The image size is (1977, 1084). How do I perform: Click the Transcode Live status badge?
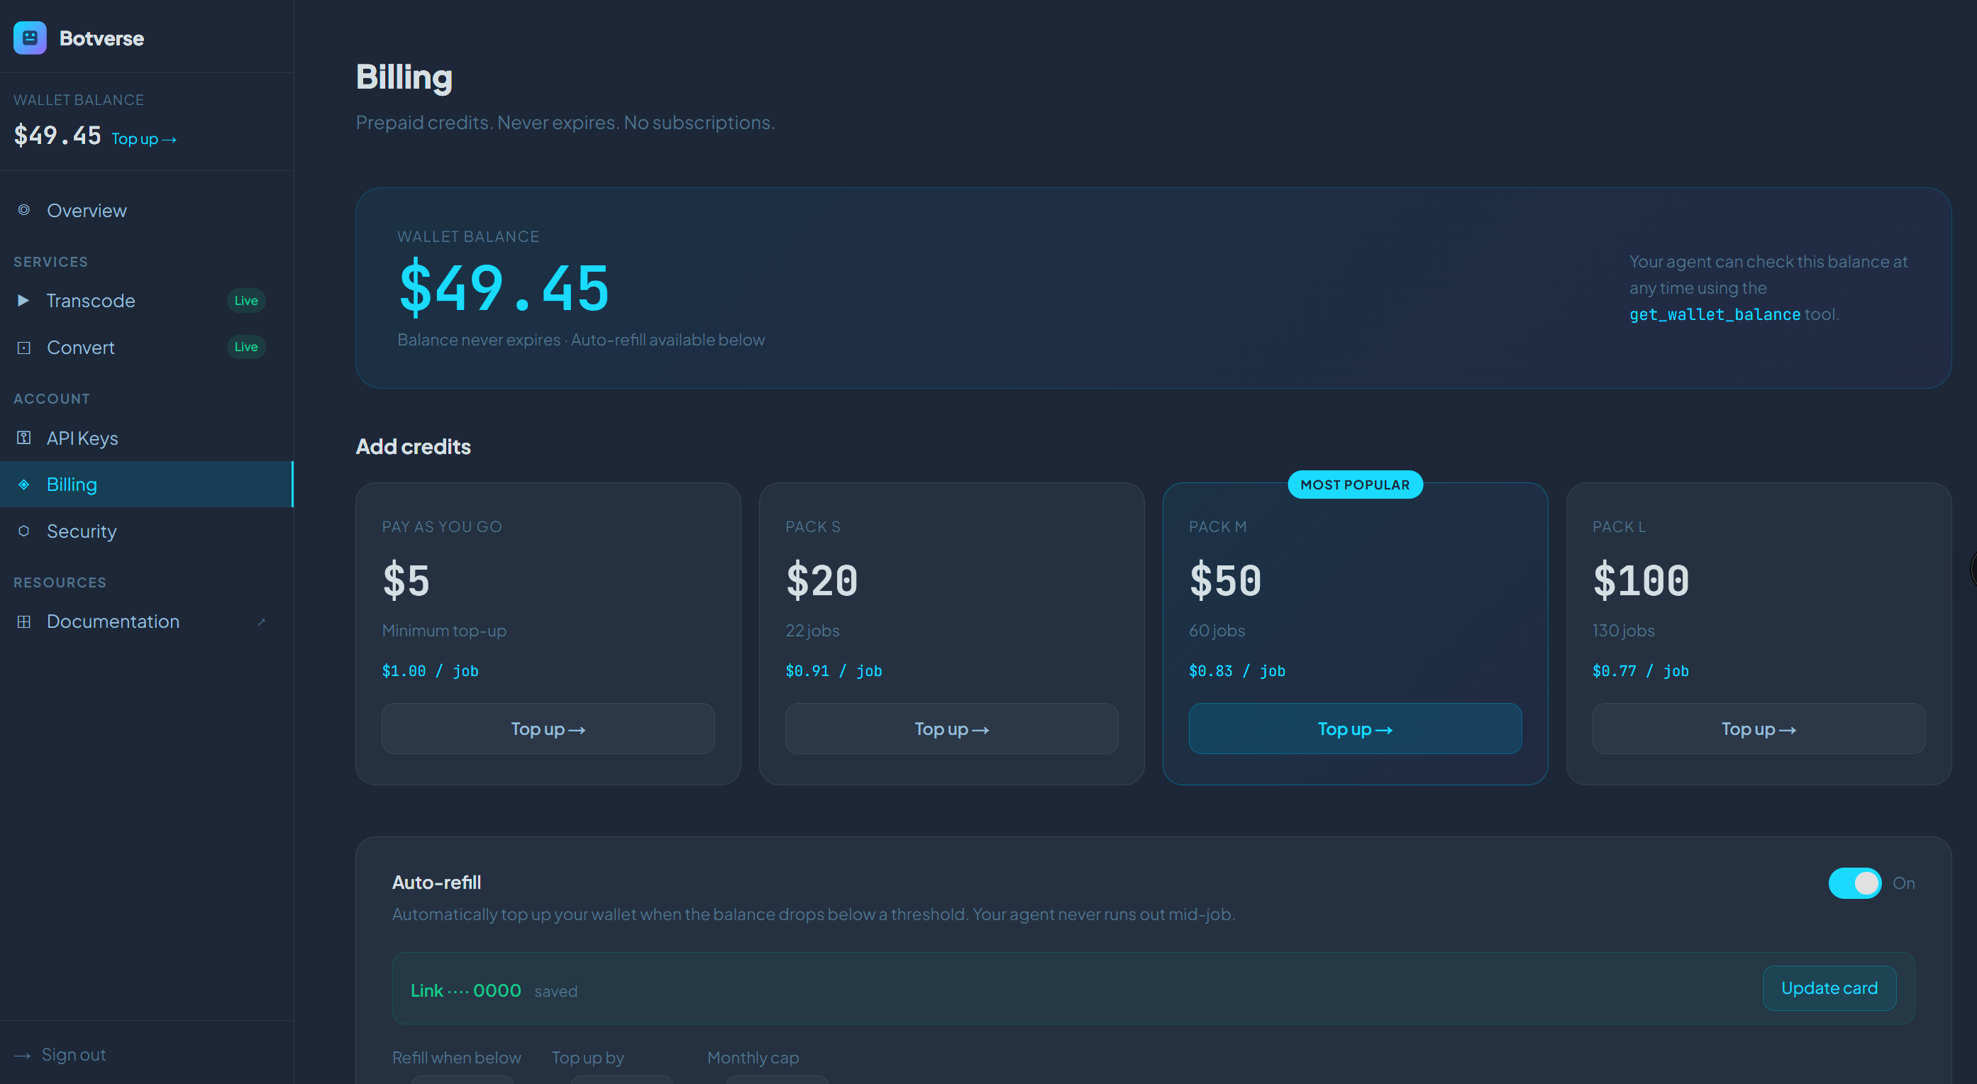tap(245, 300)
